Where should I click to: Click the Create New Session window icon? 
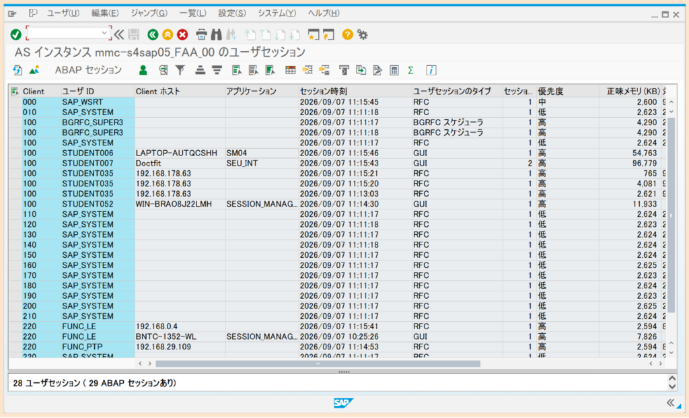pos(314,34)
